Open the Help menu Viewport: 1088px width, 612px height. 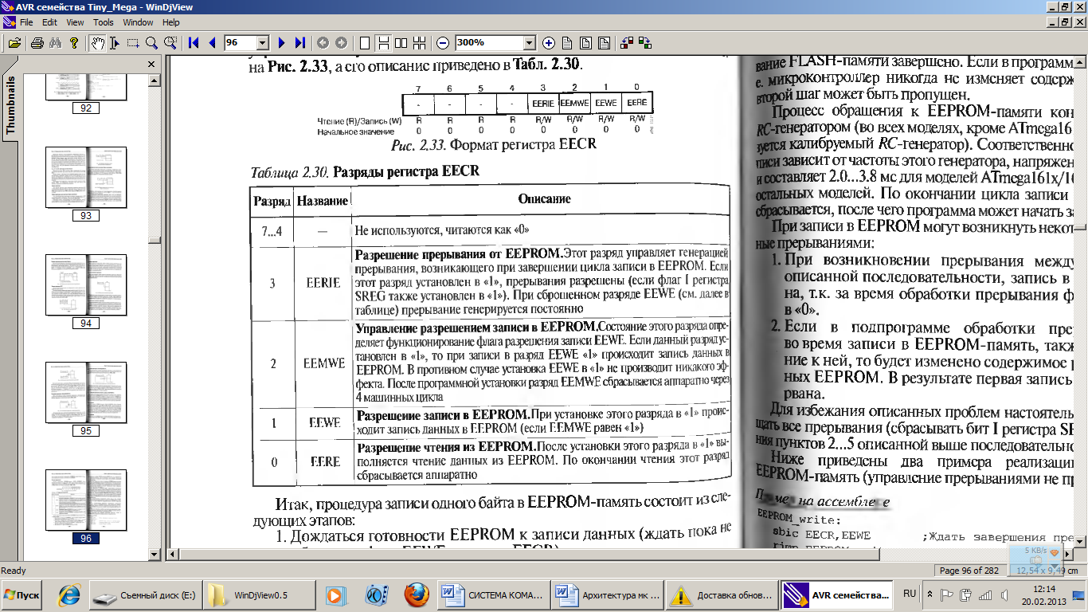click(x=171, y=22)
